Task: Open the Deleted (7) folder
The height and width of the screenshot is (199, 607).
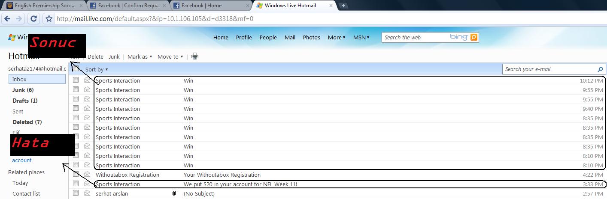Action: [27, 122]
